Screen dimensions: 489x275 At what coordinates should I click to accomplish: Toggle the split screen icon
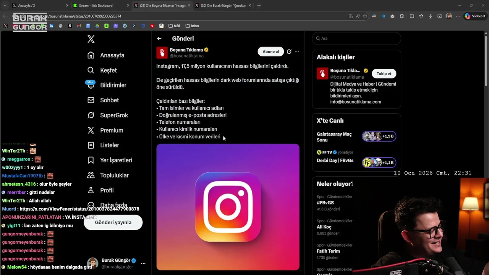[412, 16]
